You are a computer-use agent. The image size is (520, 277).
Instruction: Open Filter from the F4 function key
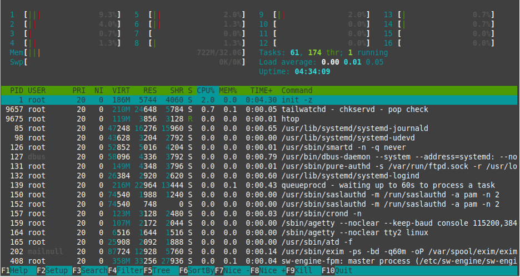tap(126, 271)
